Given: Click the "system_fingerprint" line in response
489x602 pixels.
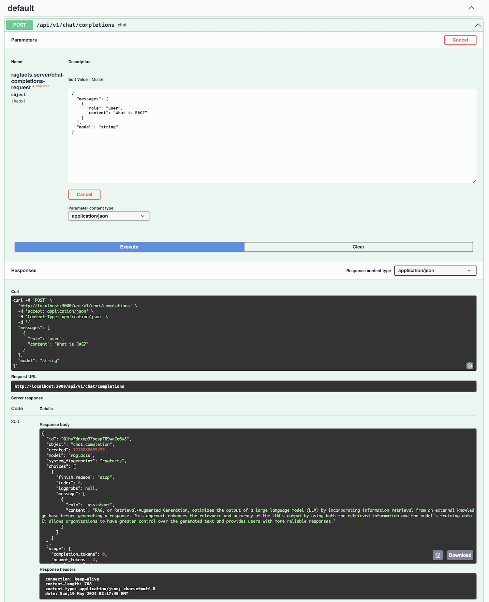Looking at the screenshot, I should 86,461.
